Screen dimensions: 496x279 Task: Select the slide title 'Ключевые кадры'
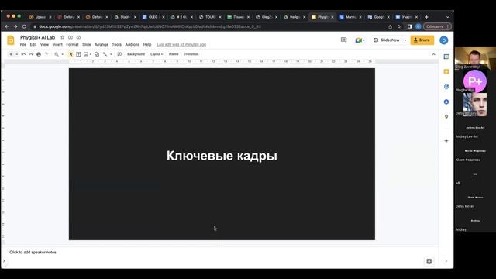(x=222, y=156)
